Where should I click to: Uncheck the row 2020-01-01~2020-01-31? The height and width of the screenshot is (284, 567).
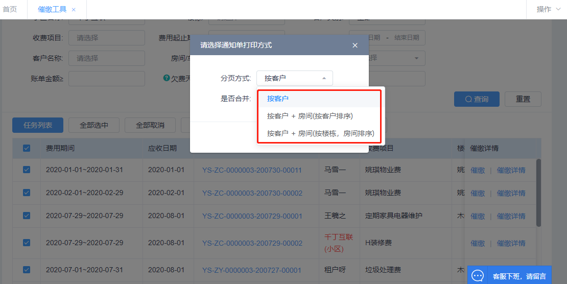click(27, 170)
